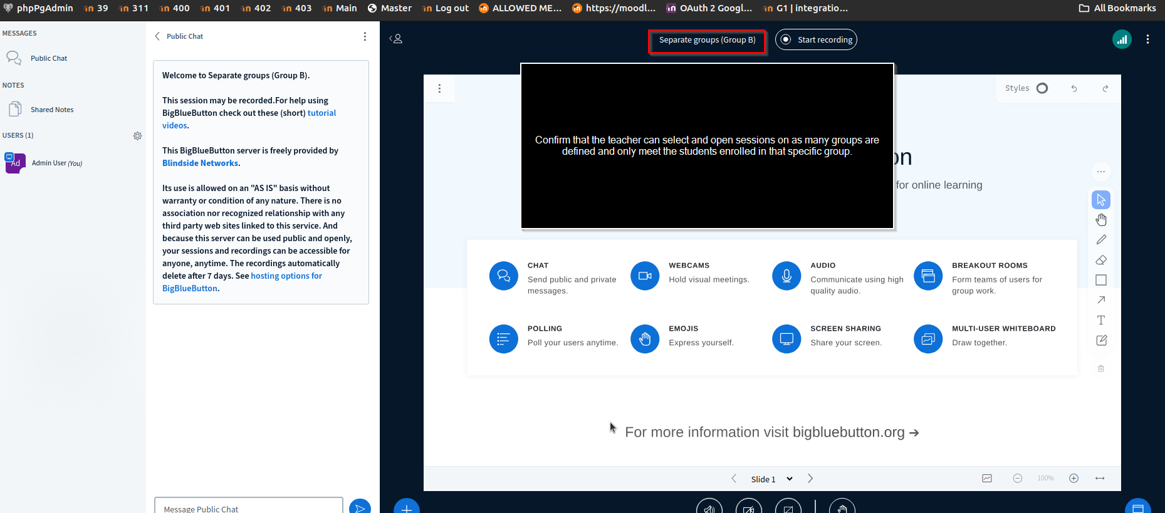
Task: Choose the rectangle shape tool
Action: 1101,280
